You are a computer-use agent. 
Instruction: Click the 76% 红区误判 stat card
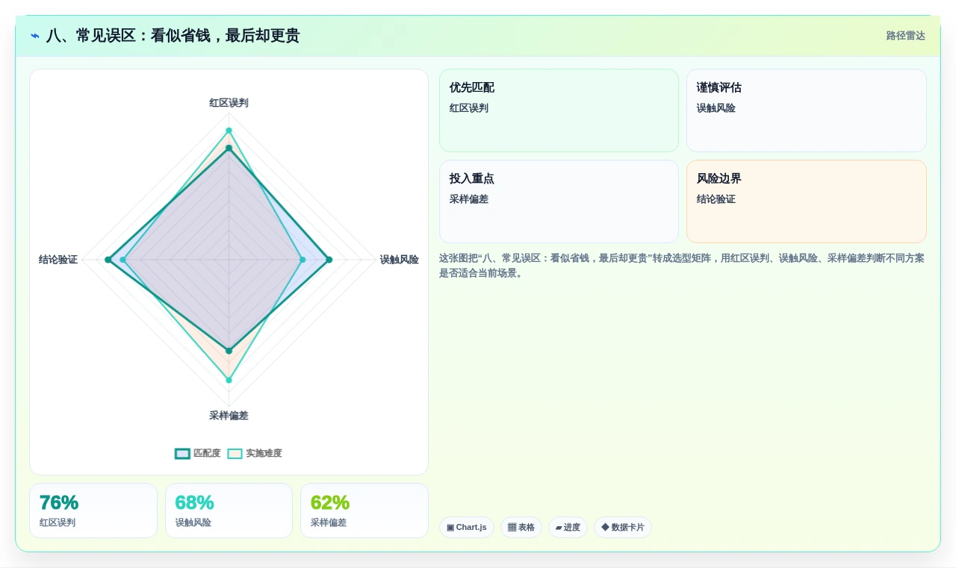(x=93, y=511)
